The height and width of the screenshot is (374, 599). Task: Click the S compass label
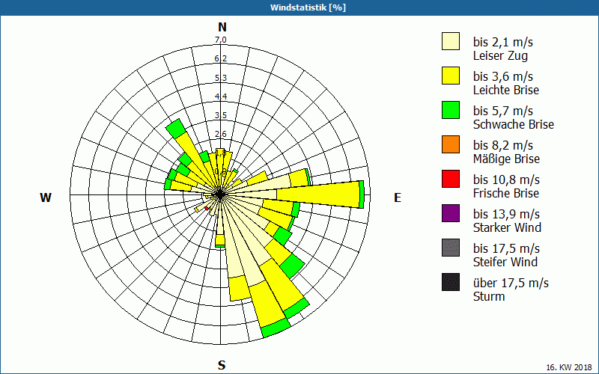tap(222, 365)
